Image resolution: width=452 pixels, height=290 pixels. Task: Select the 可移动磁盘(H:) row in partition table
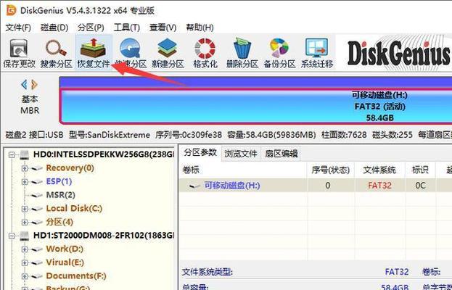click(x=316, y=186)
